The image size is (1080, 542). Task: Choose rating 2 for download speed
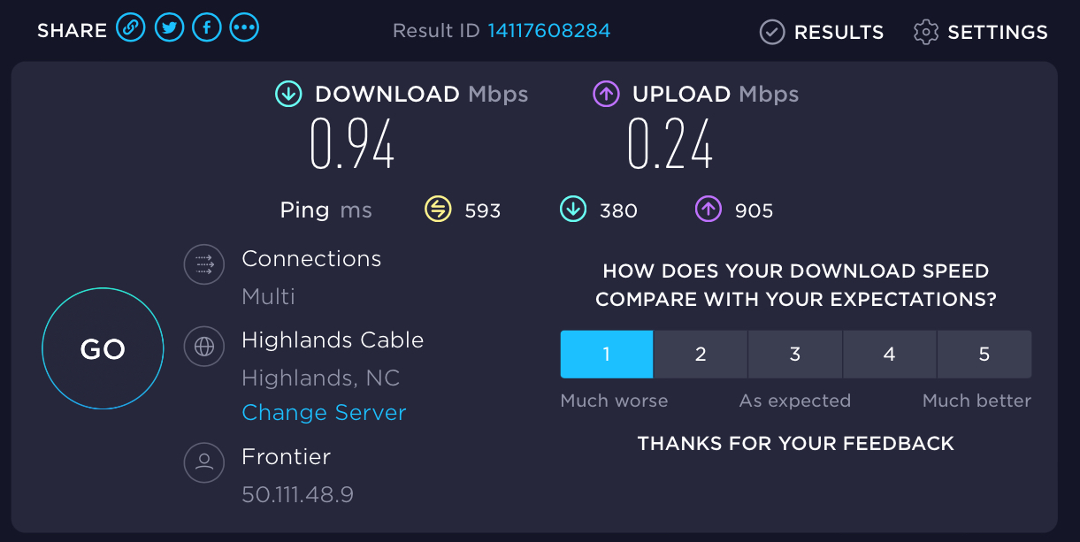[x=701, y=355]
